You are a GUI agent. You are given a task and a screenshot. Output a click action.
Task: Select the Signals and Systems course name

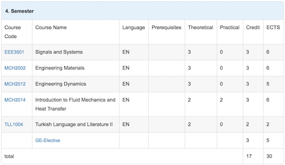(x=59, y=52)
